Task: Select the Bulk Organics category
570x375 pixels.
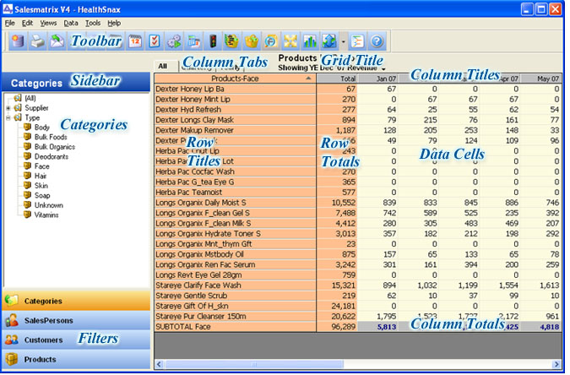Action: pos(55,147)
